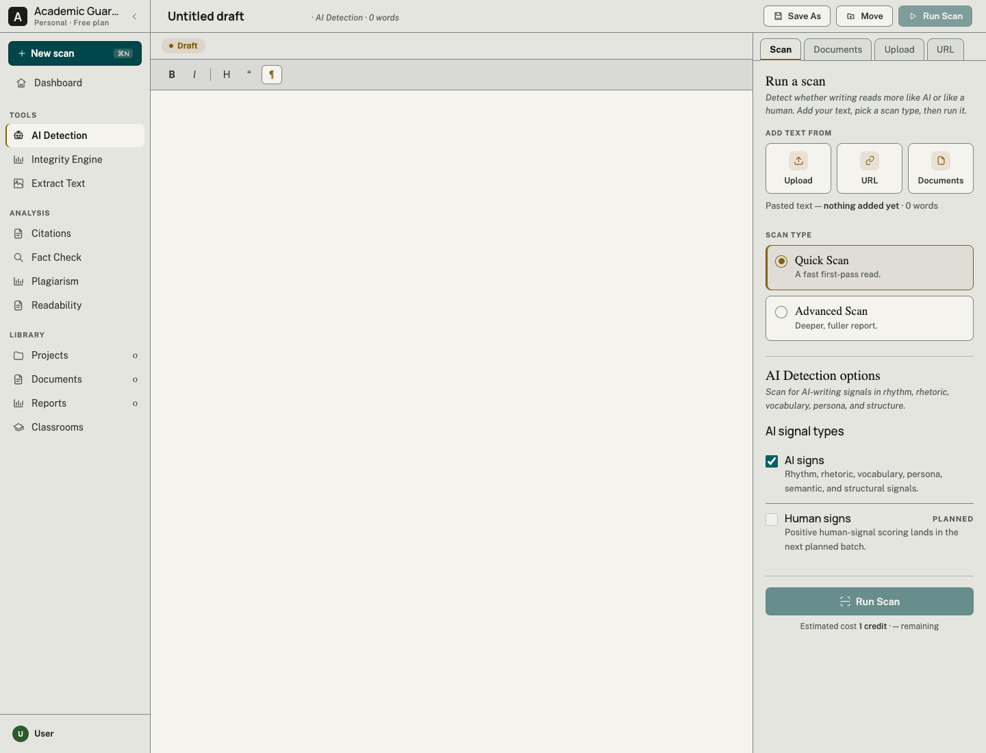Open the Integrity Engine chart icon

(x=18, y=159)
